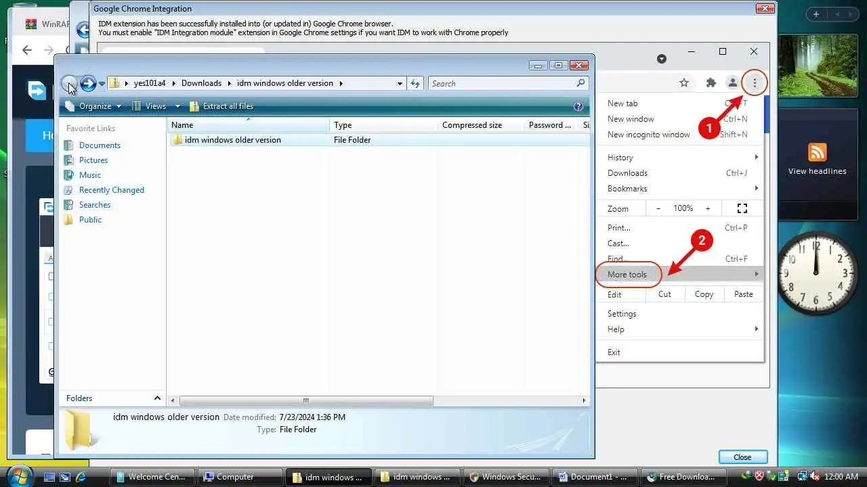The image size is (867, 487).
Task: Select New incognito window menu item
Action: pyautogui.click(x=680, y=135)
